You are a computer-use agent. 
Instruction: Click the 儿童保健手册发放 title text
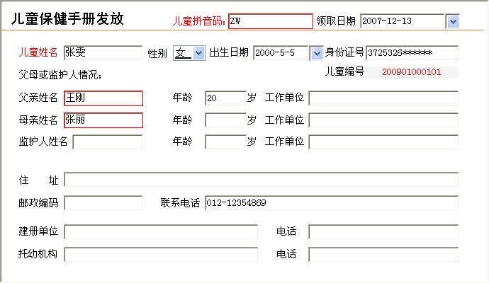(67, 19)
